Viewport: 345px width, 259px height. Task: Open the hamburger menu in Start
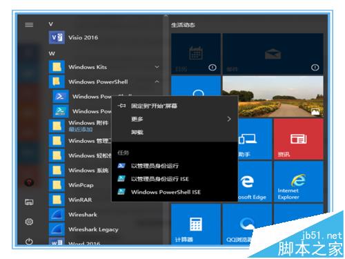(29, 25)
